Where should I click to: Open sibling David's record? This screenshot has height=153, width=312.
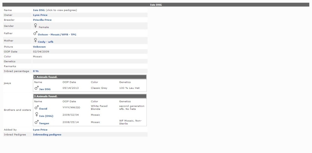pos(43,109)
